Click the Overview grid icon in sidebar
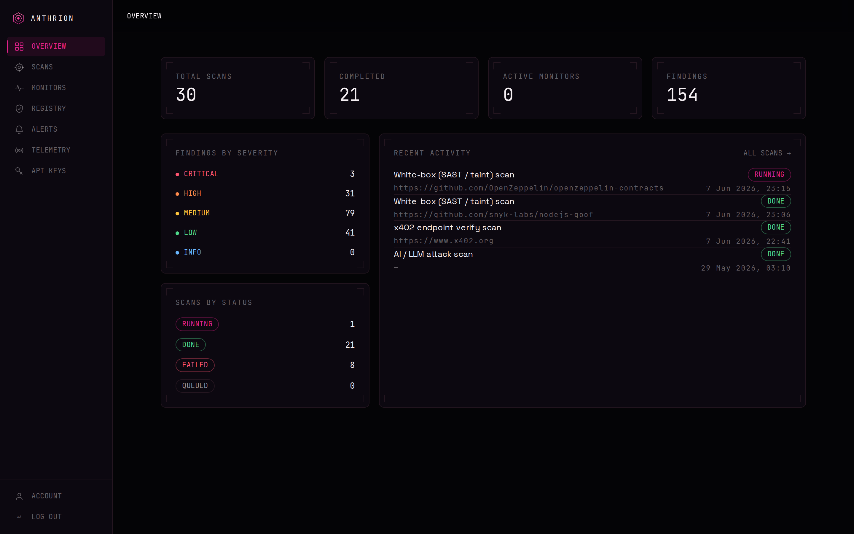The image size is (854, 534). click(19, 46)
